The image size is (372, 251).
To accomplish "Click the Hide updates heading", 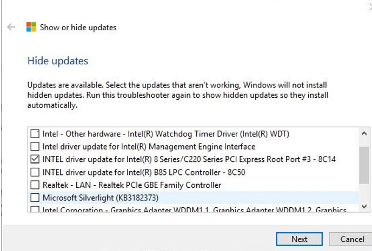I will 58,61.
